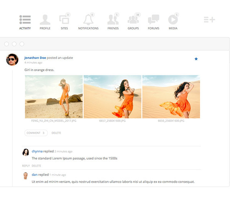230x203 pixels.
Task: Reply to chynna's comment
Action: pyautogui.click(x=26, y=166)
